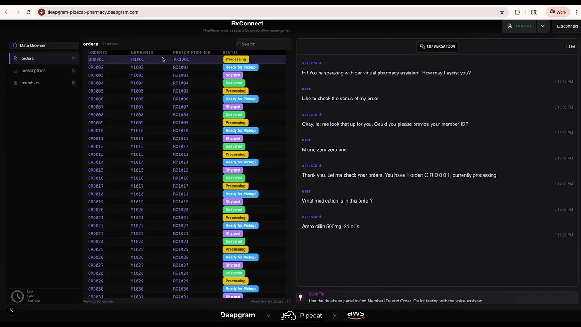This screenshot has height=327, width=581.
Task: Click the LLM label in conversation panel
Action: (x=571, y=46)
